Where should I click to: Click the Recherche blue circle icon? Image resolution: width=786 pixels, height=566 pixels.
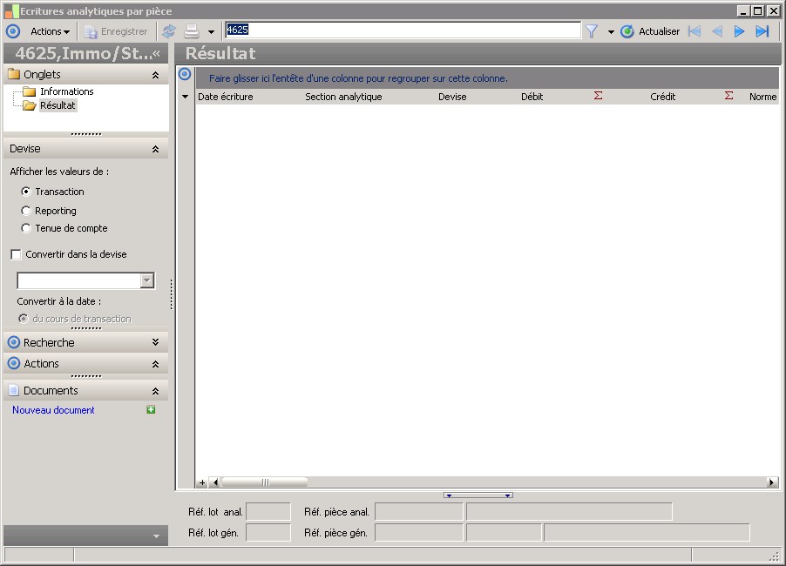coord(14,342)
